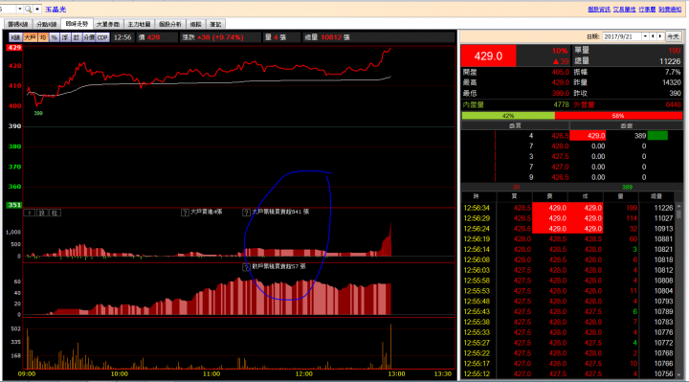The height and width of the screenshot is (382, 689).
Task: Click the green-red inner outer volume ratio bar
Action: (x=571, y=116)
